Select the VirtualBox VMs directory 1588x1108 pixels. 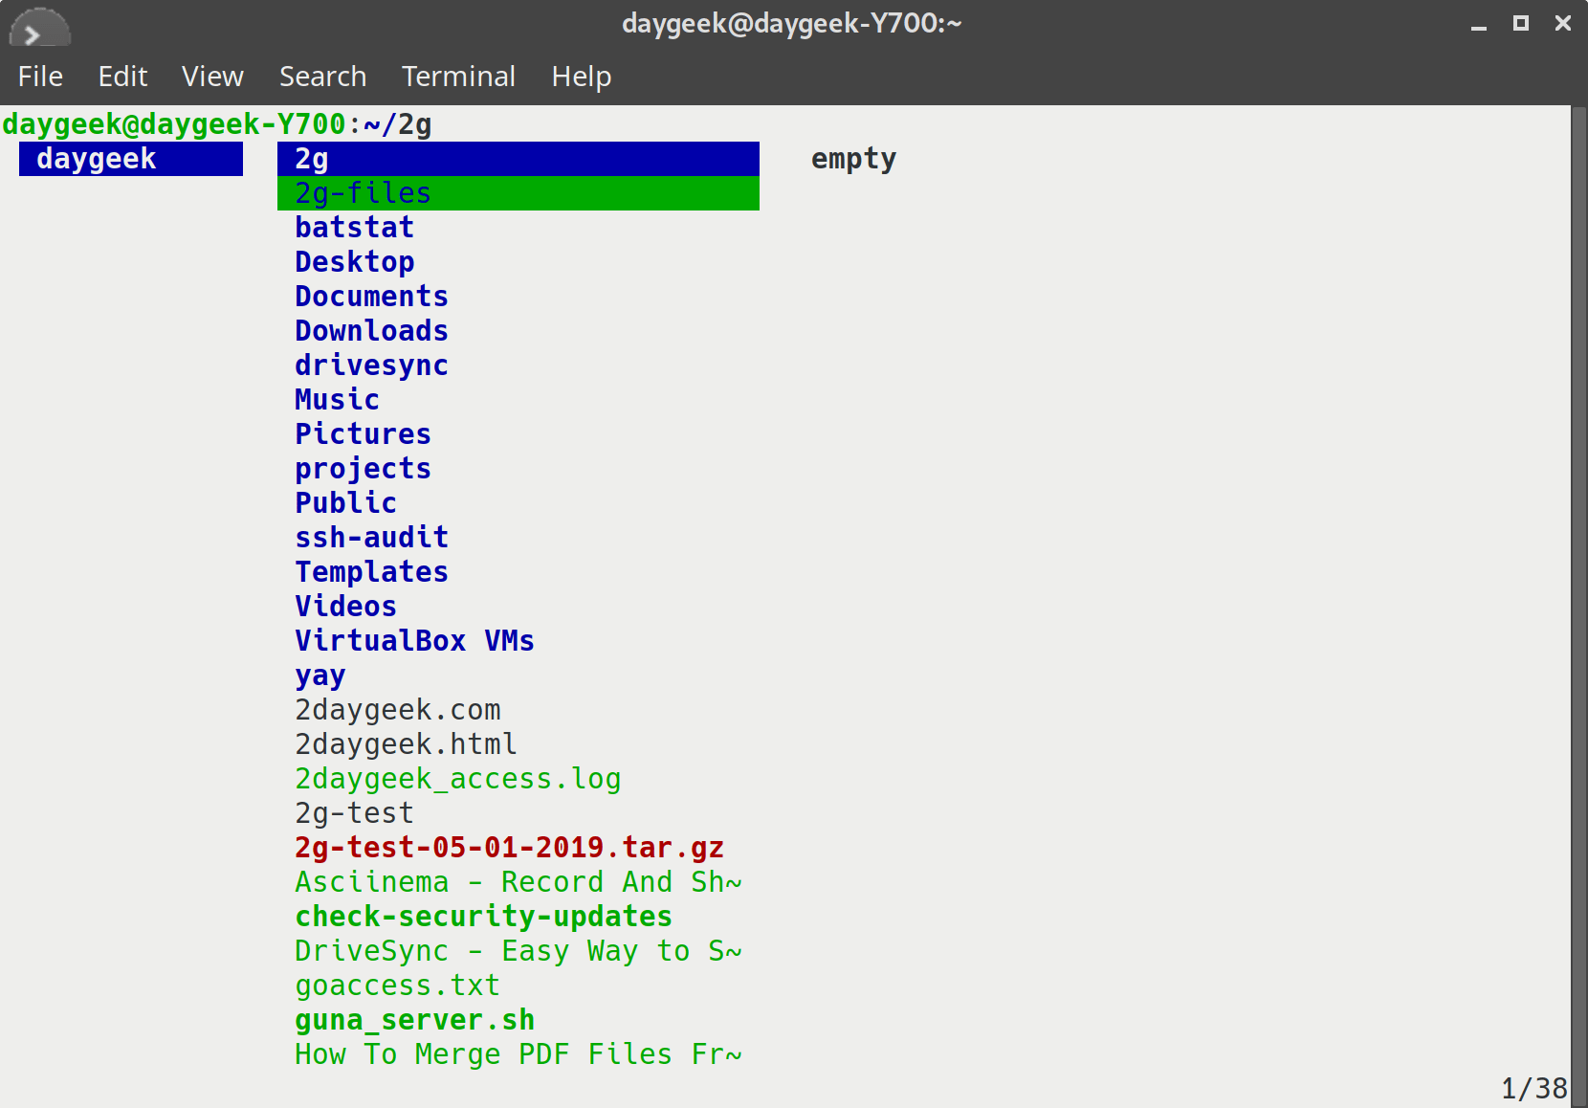click(x=413, y=640)
